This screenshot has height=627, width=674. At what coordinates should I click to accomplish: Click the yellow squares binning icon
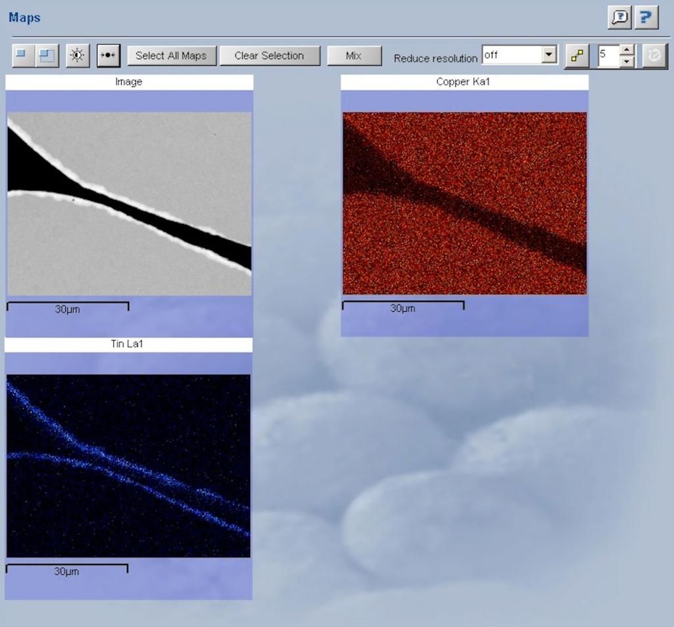tap(577, 56)
